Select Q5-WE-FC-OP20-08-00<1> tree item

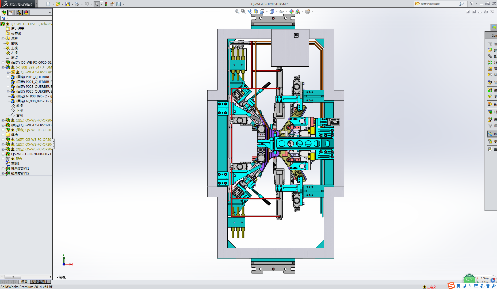click(32, 154)
